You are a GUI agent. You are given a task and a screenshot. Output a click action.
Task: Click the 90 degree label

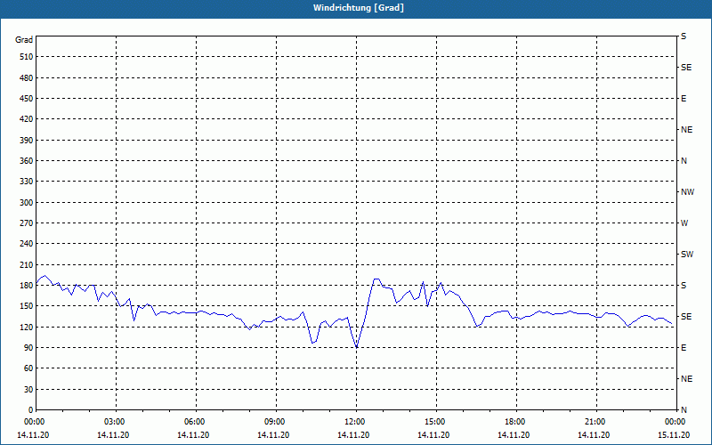coord(28,348)
